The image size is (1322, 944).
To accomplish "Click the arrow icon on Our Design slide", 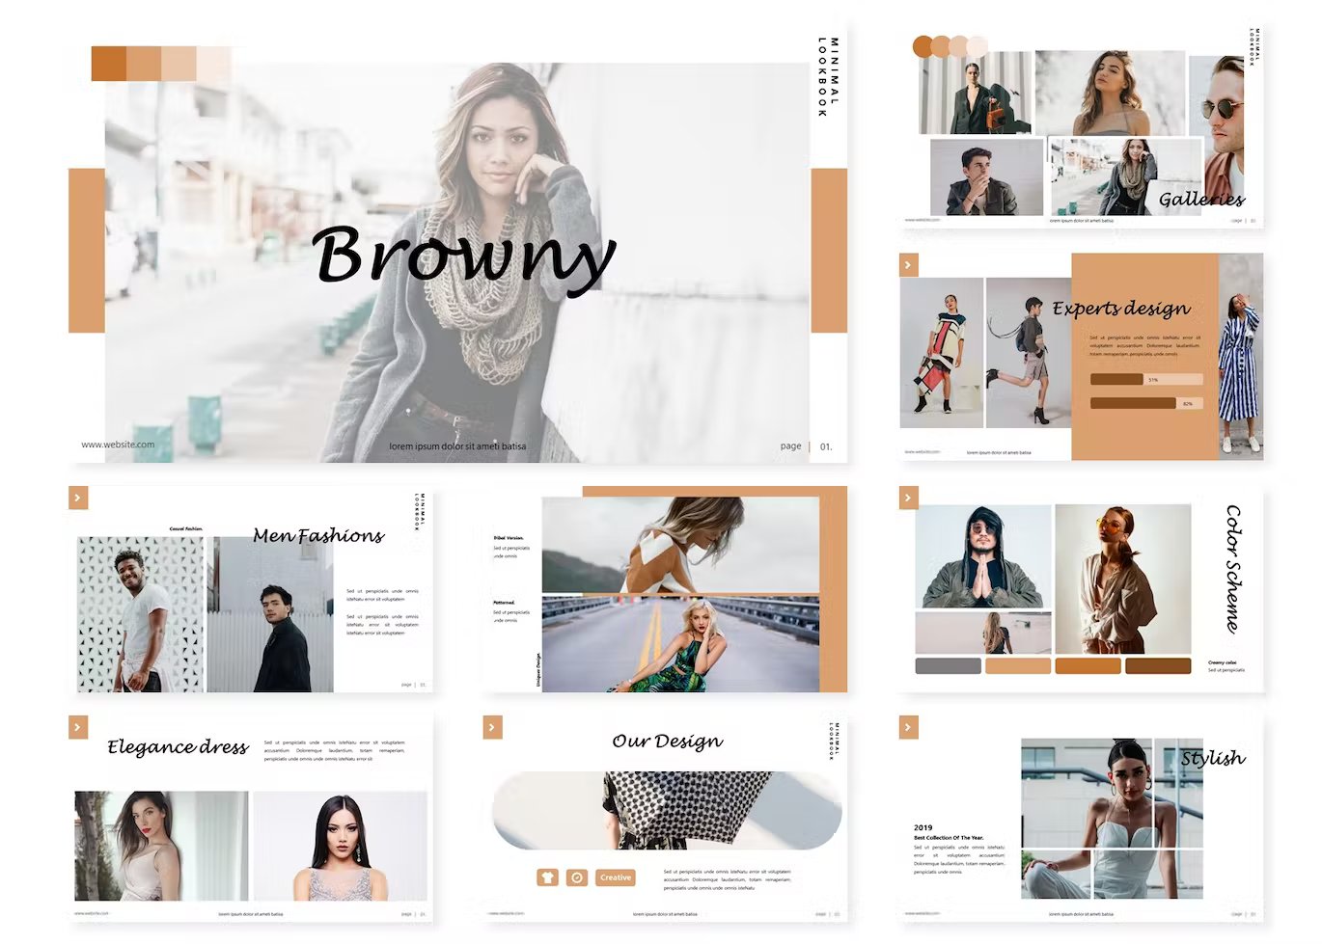I will (492, 727).
